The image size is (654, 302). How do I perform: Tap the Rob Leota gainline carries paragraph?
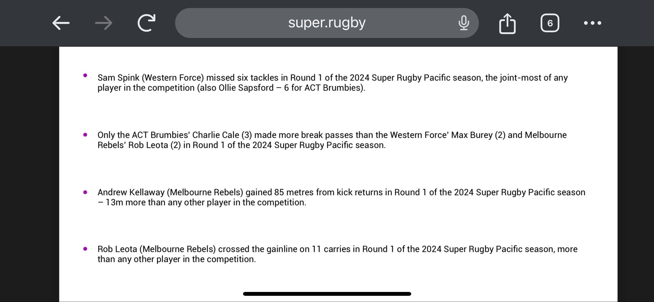click(338, 254)
